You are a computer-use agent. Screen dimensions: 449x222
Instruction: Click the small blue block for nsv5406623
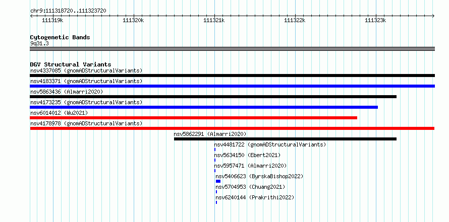(x=218, y=181)
